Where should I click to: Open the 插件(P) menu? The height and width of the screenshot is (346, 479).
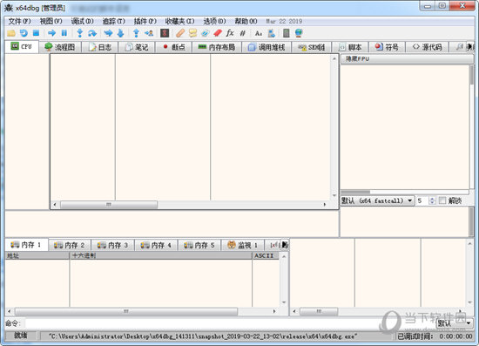(145, 21)
